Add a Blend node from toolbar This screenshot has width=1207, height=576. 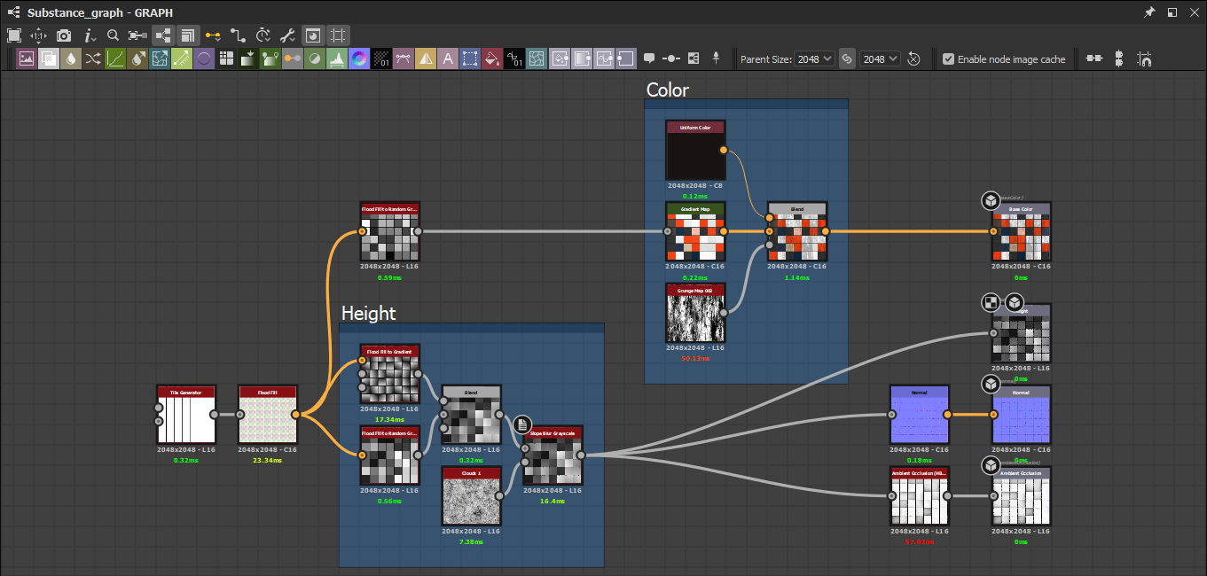49,59
